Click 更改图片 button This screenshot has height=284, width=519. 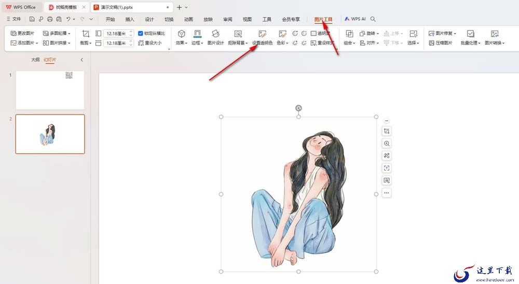click(22, 33)
